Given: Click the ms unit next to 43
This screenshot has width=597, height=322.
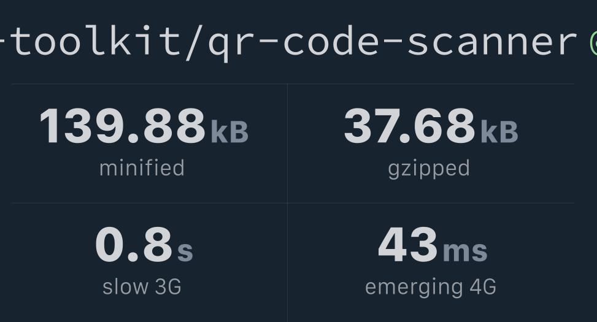Looking at the screenshot, I should (465, 250).
